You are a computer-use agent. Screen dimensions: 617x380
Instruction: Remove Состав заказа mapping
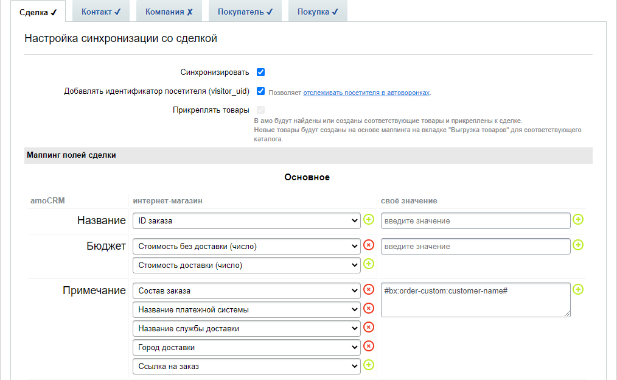point(369,289)
